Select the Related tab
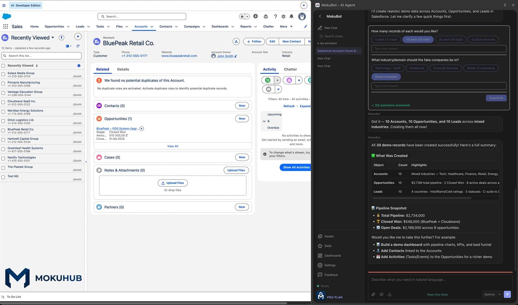Viewport: 518px width, 305px height. 103,69
